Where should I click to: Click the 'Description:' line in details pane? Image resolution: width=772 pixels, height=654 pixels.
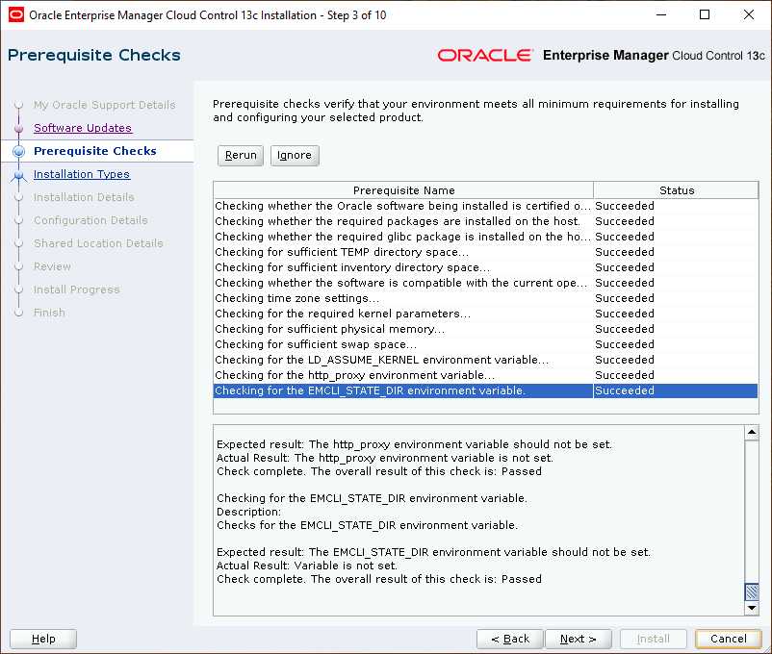point(248,512)
